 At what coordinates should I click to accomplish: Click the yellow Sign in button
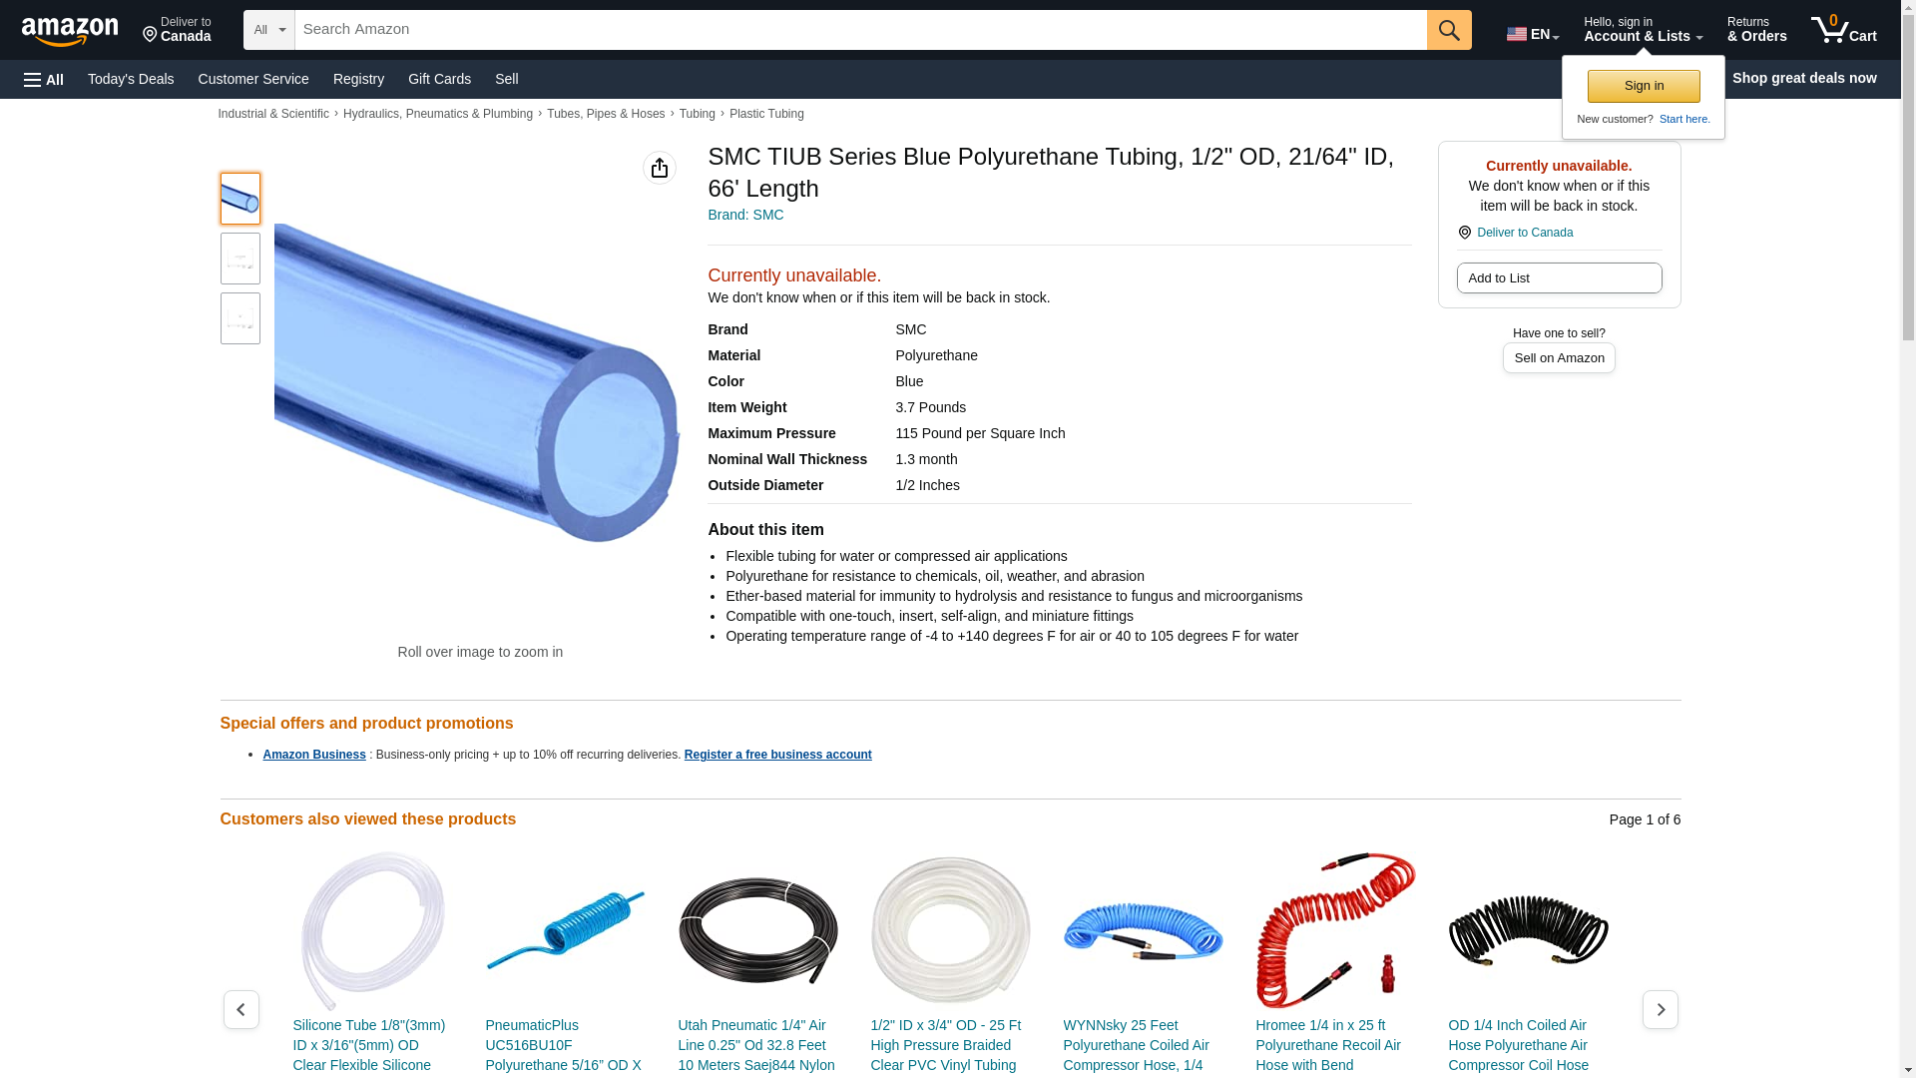1644,86
